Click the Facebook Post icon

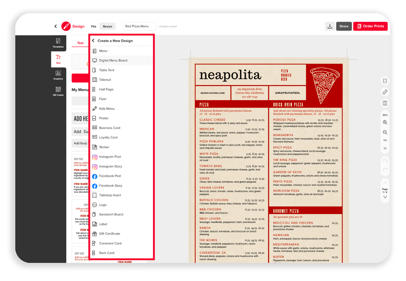click(95, 176)
